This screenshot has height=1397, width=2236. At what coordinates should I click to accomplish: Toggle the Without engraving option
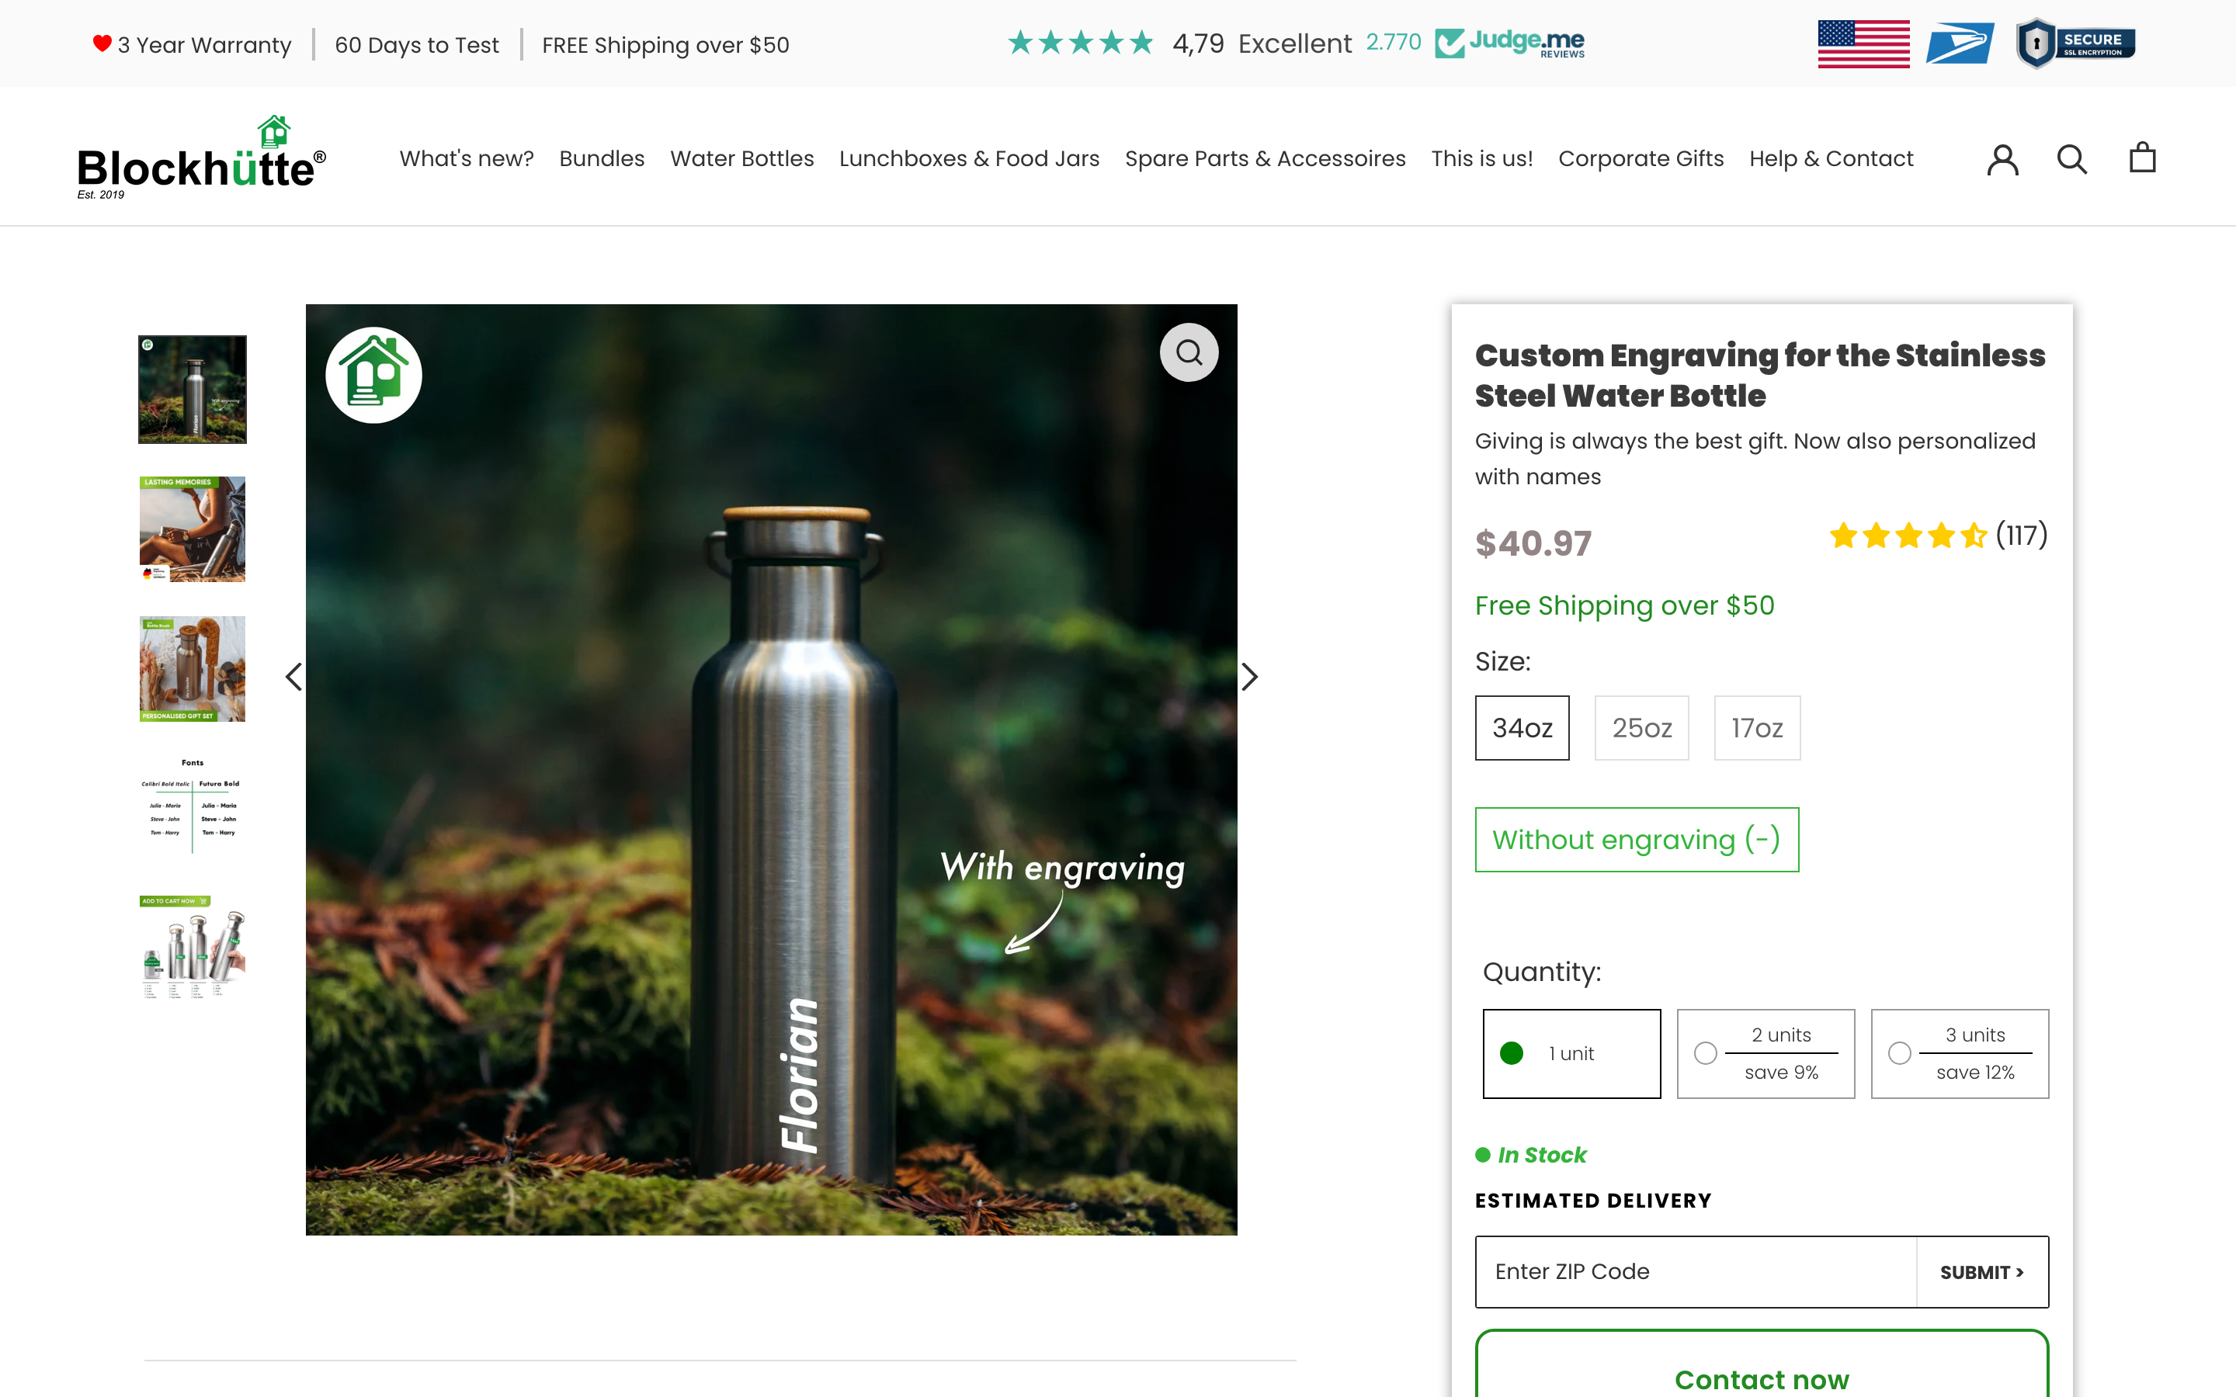tap(1637, 840)
